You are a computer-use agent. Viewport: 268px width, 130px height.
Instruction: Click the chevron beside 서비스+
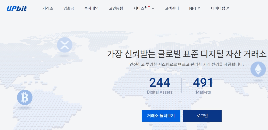[x=153, y=8]
